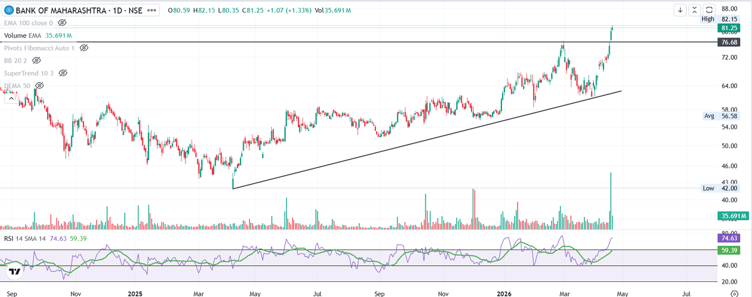Show the hidden BB 20 2 indicator
752x297 pixels.
[37, 60]
